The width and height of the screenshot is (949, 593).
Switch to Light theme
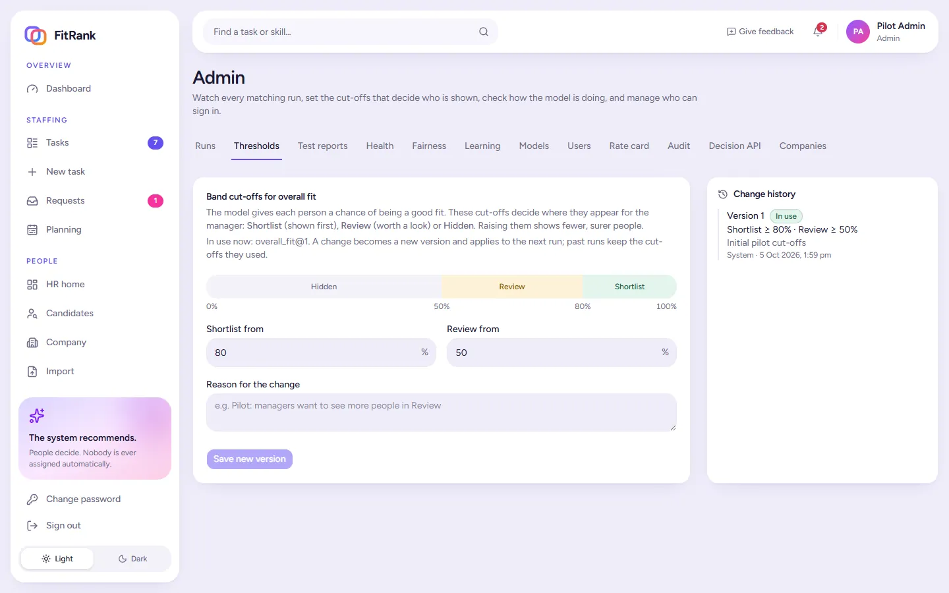(57, 559)
